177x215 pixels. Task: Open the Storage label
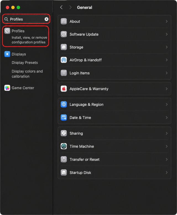pyautogui.click(x=76, y=47)
